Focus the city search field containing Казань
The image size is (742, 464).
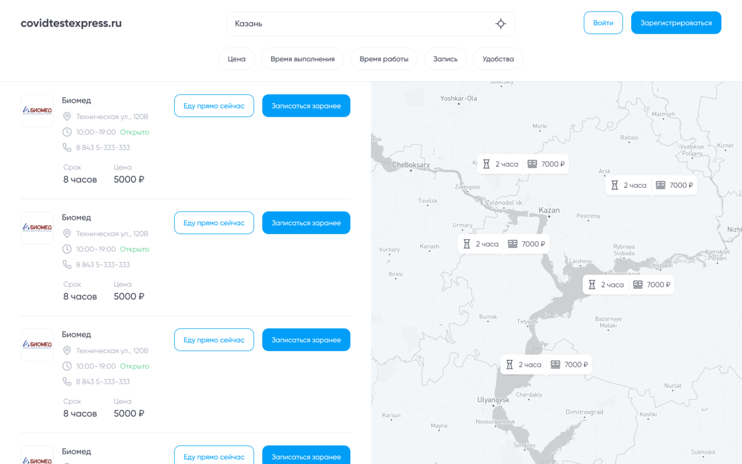tap(371, 24)
